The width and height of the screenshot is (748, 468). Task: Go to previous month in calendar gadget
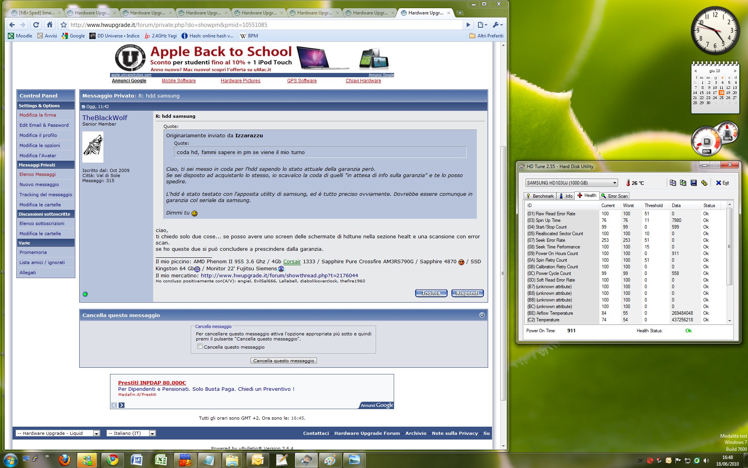pos(695,71)
